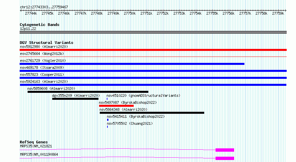296x162 pixels.
Task: Select the blue nsv5924163 variant bar
Action: point(153,85)
